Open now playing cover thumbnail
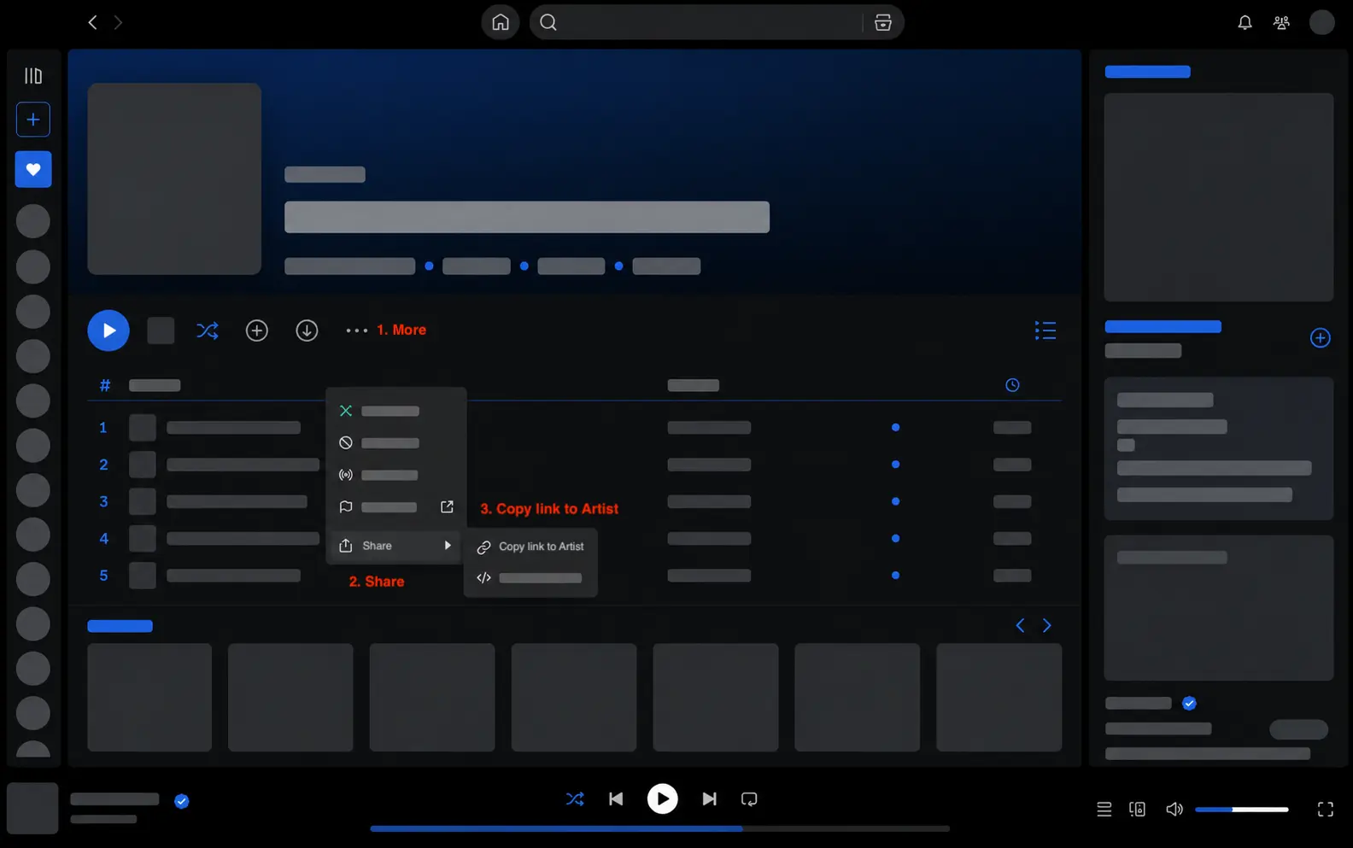Viewport: 1353px width, 848px height. 32,808
